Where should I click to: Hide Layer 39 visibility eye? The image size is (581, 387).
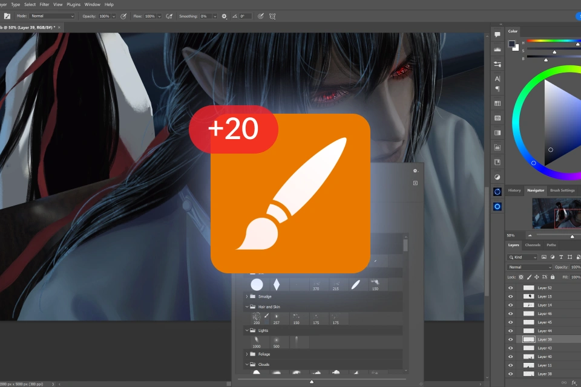coord(511,339)
